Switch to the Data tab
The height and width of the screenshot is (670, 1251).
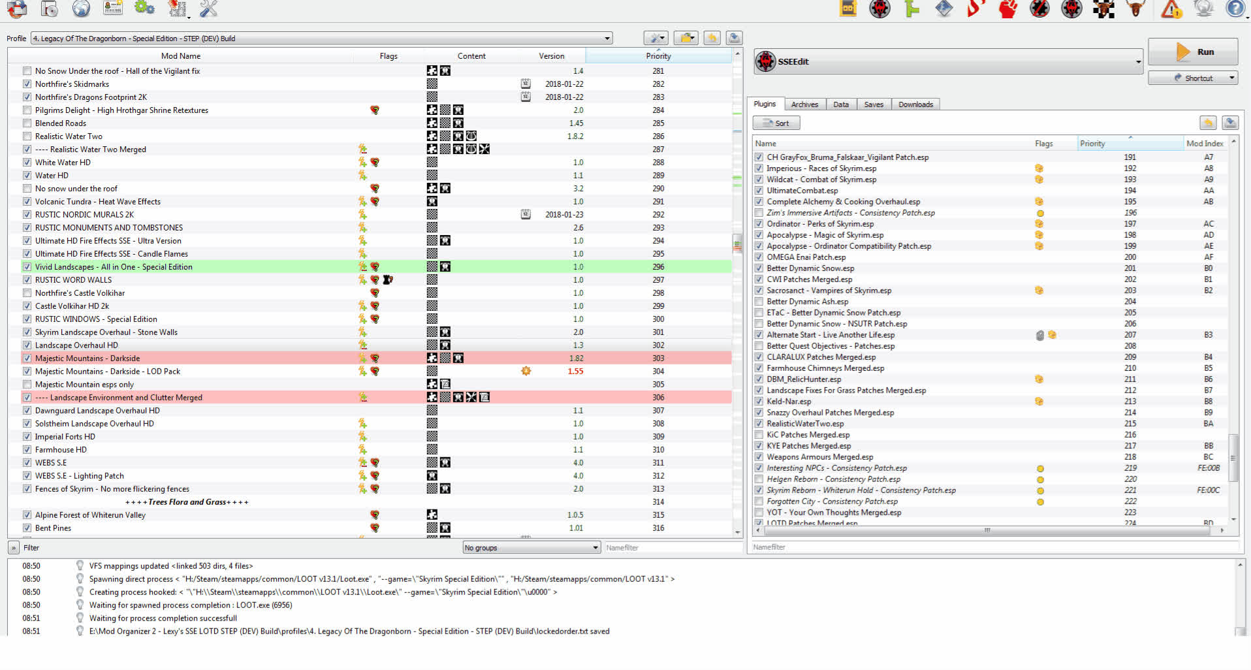(841, 104)
